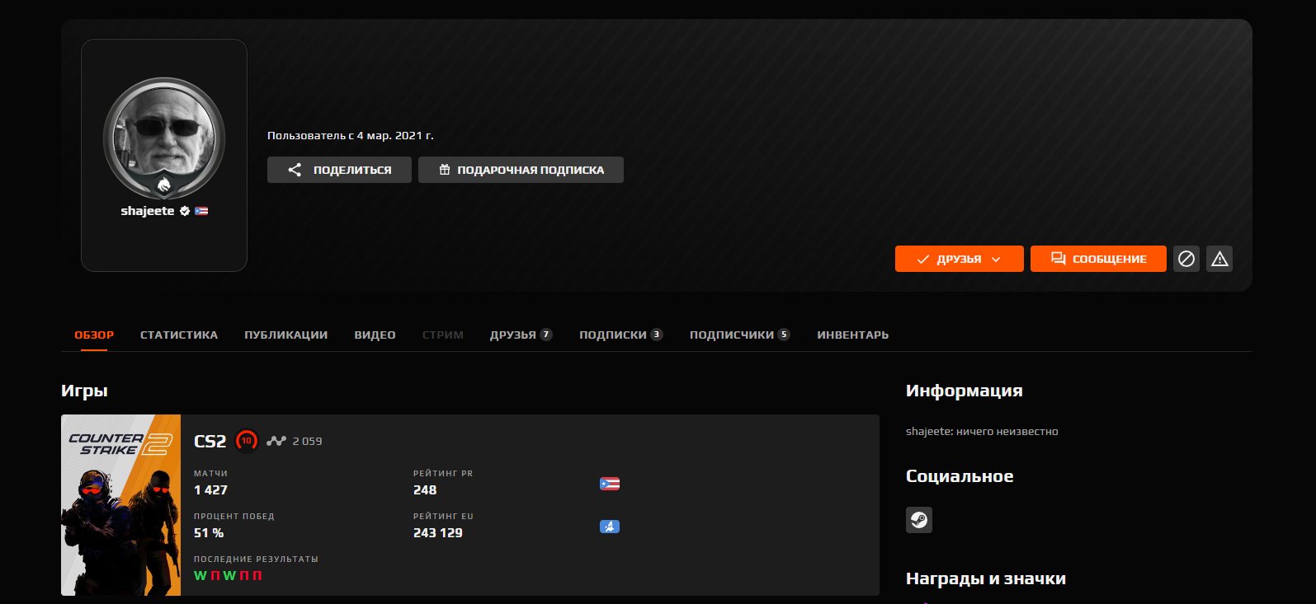Viewport: 1316px width, 604px height.
Task: Click the ELO value 2 059
Action: pyautogui.click(x=307, y=441)
